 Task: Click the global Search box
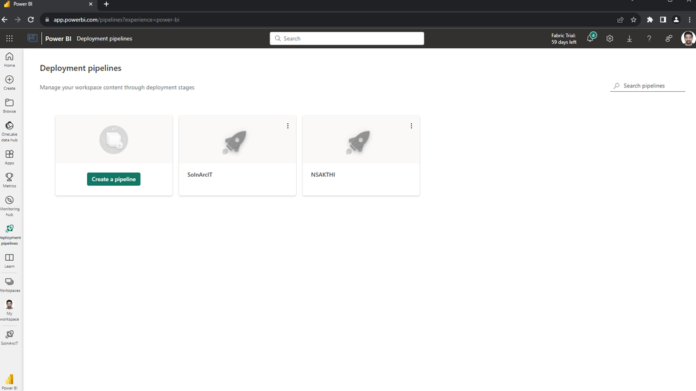347,38
